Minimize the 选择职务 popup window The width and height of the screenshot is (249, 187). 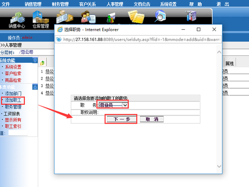pyautogui.click(x=183, y=29)
